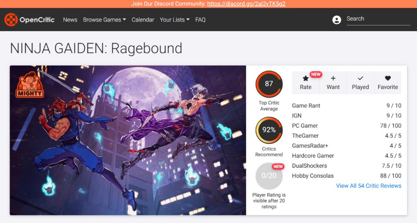Open the PC Gamer review
Image resolution: width=417 pixels, height=223 pixels.
(305, 126)
